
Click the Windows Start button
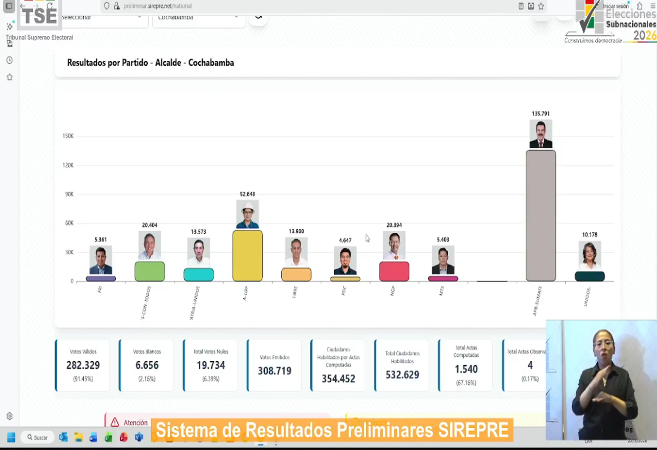click(11, 438)
